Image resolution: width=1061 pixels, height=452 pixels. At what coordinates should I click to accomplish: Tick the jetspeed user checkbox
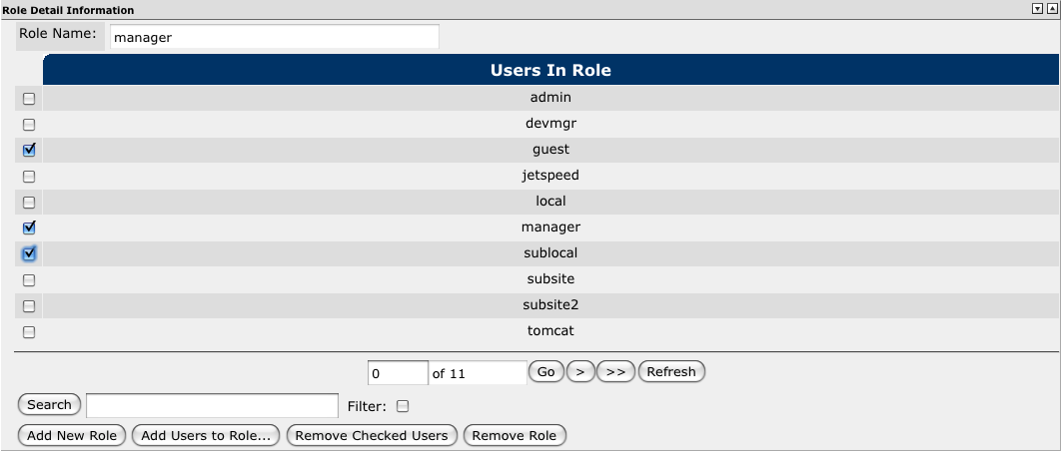(29, 177)
